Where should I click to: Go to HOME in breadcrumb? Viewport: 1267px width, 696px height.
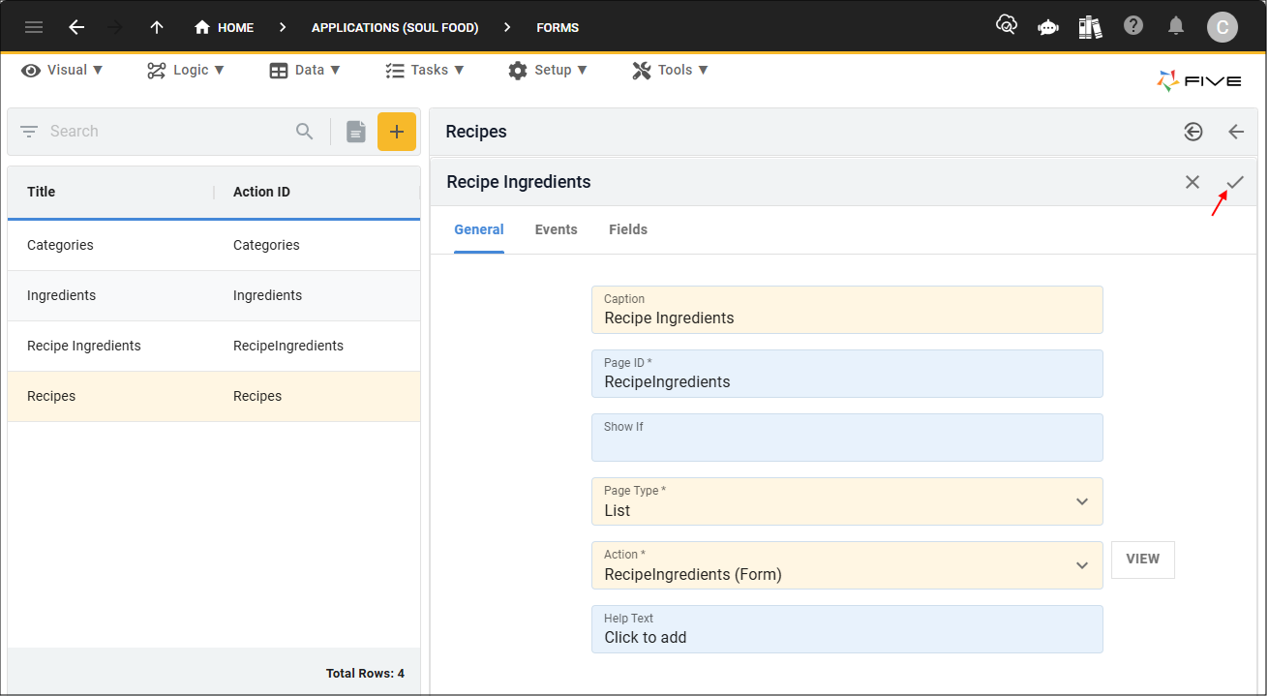coord(224,27)
